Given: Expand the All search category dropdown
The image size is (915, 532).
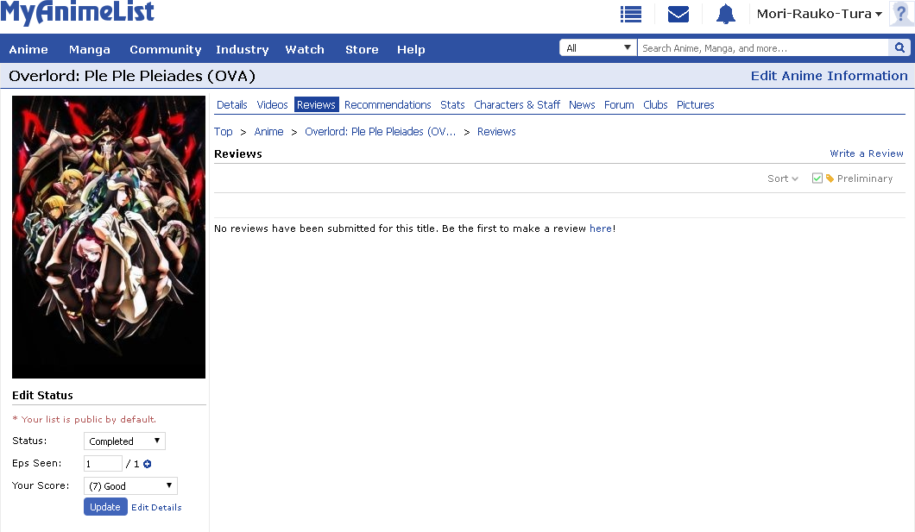Looking at the screenshot, I should click(598, 48).
